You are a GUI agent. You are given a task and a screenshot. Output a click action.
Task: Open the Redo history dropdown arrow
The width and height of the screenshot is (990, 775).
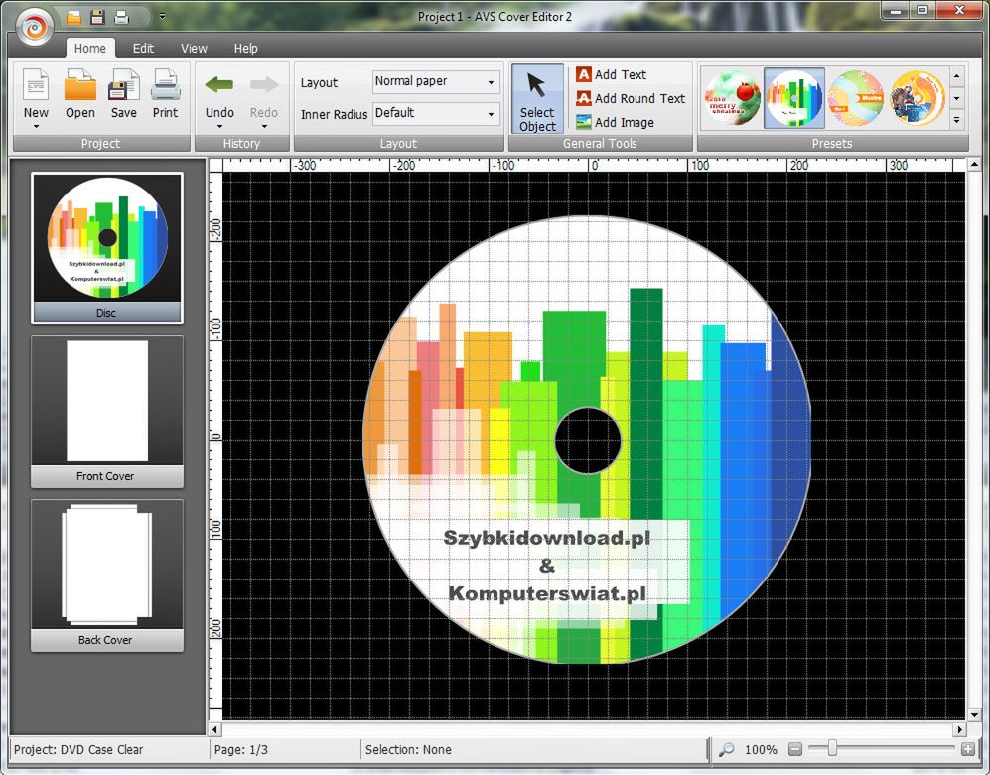tap(264, 127)
